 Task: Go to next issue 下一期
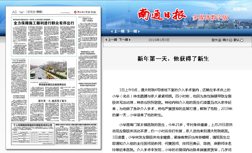click(x=132, y=32)
